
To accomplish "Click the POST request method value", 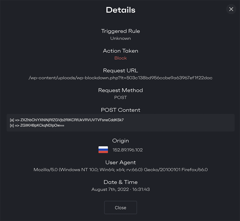I will [x=121, y=98].
